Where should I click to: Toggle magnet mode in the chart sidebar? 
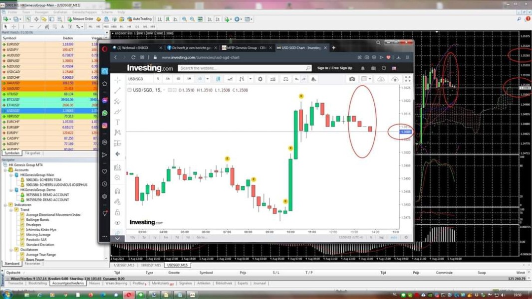(x=117, y=191)
